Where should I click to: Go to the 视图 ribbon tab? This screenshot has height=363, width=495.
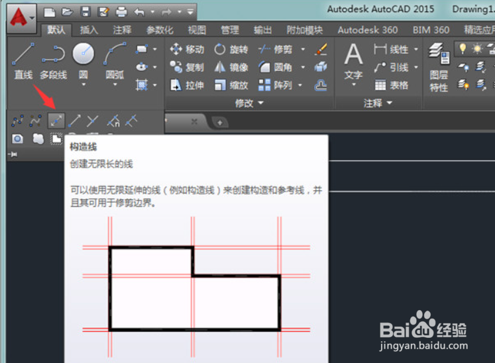tap(197, 30)
